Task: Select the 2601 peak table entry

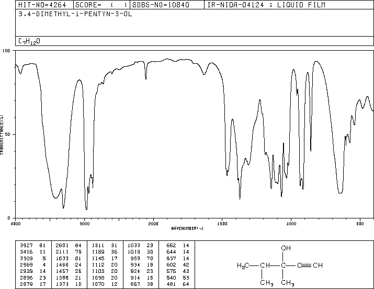Action: tap(69, 245)
